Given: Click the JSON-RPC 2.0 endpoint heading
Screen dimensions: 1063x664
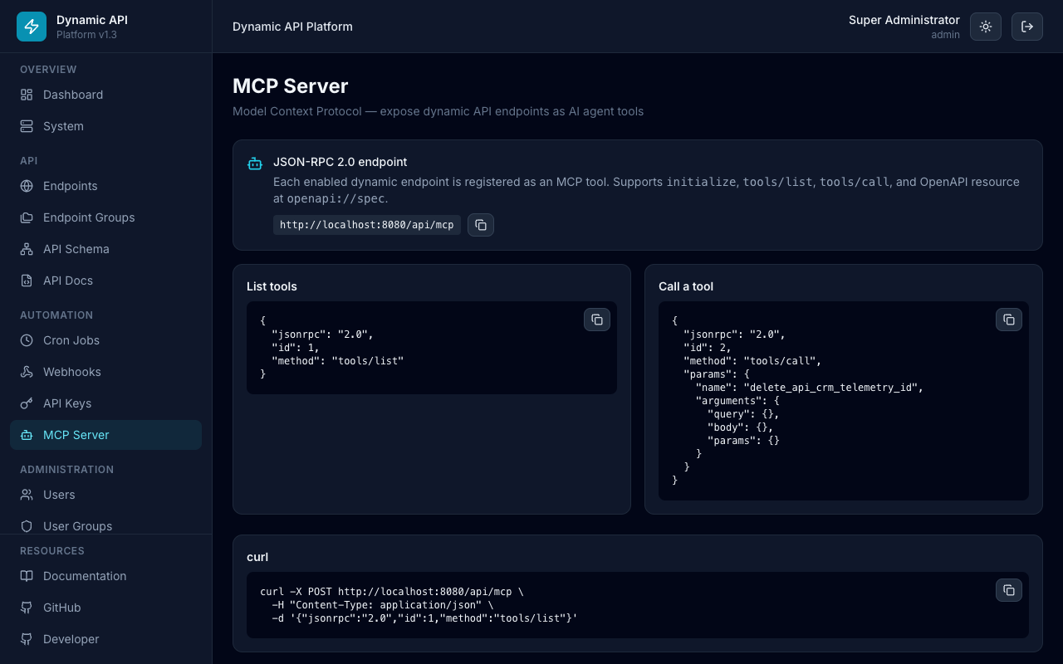Looking at the screenshot, I should (340, 162).
